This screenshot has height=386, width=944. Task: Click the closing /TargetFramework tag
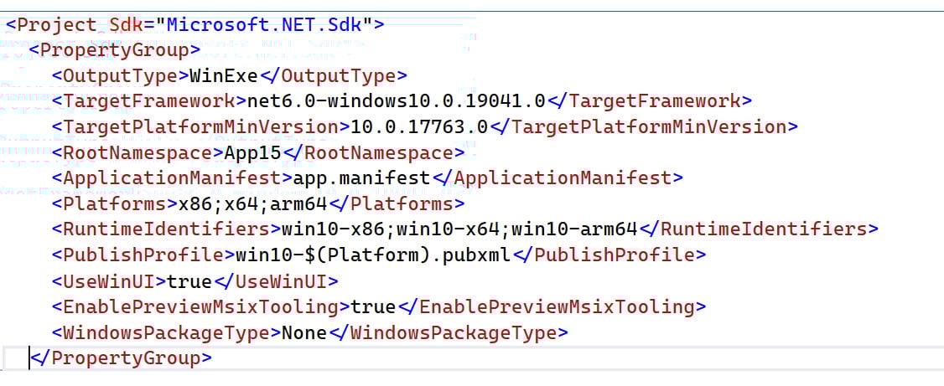coord(649,101)
